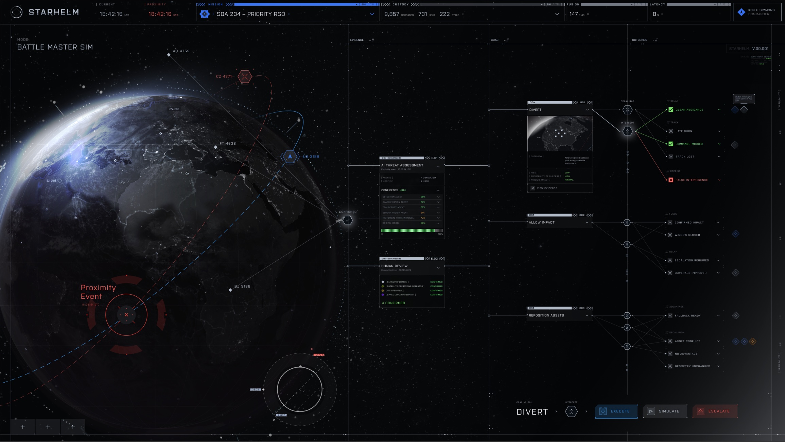The image size is (785, 442).
Task: Click the green confidence progress bar
Action: [412, 231]
